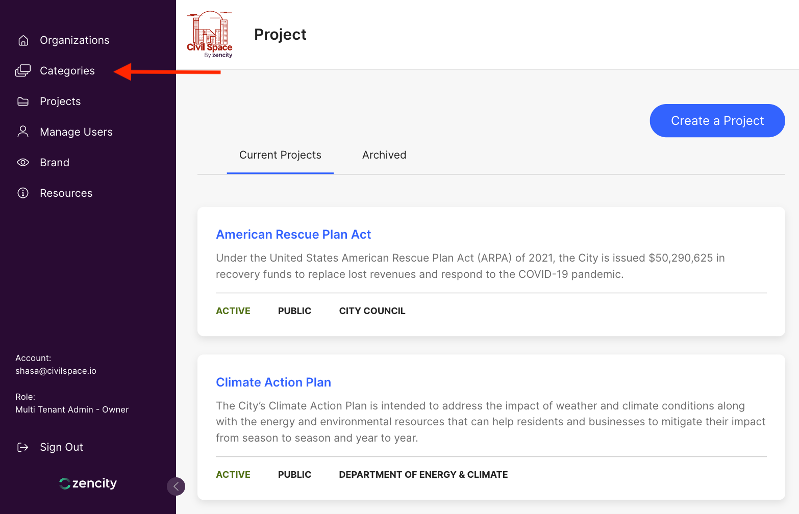Click the Brand eye icon
799x514 pixels.
(23, 163)
